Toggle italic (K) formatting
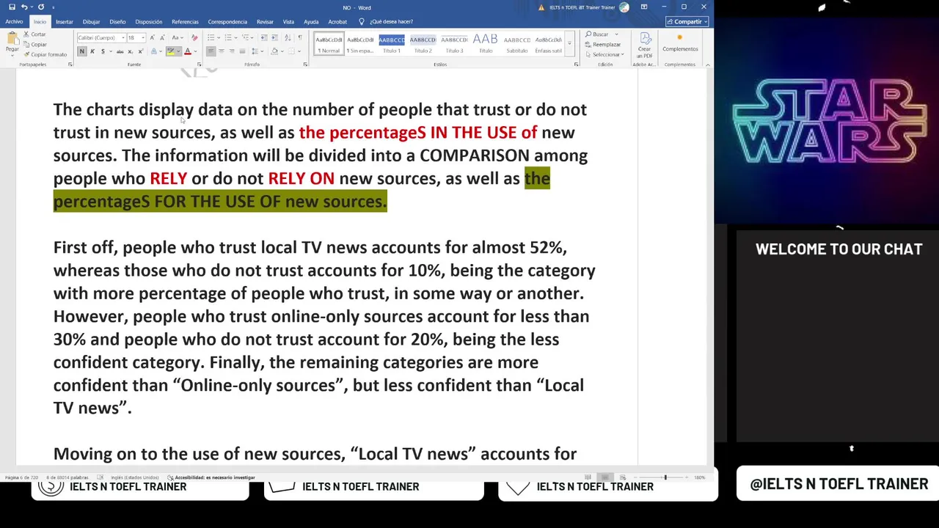Image resolution: width=939 pixels, height=528 pixels. point(92,51)
